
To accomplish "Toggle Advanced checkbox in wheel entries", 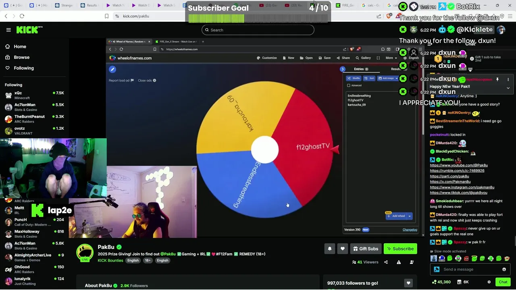I will point(349,85).
